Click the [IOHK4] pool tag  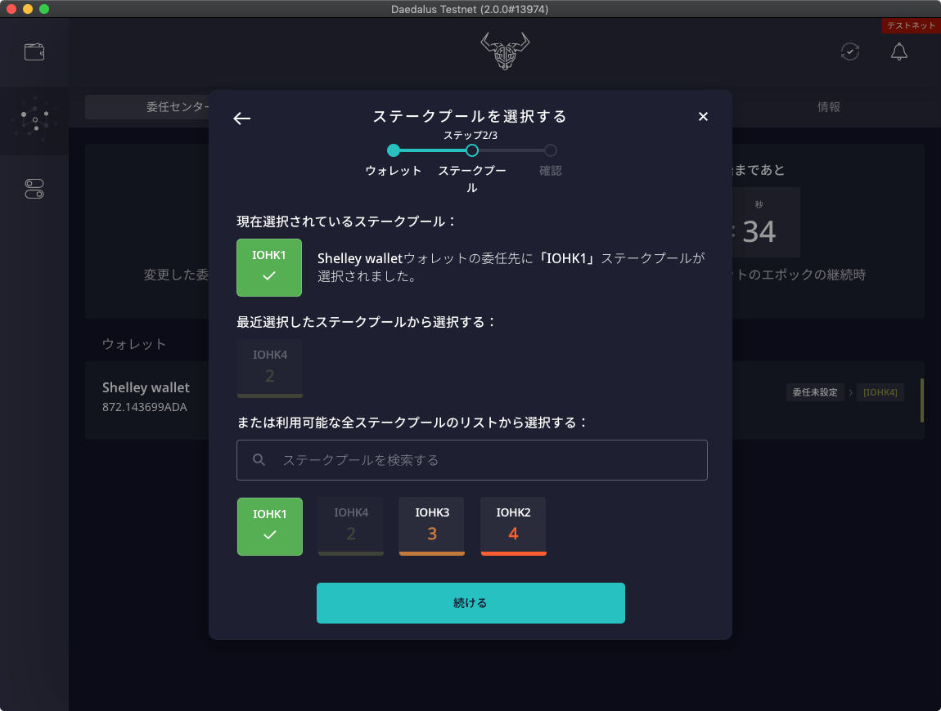pos(880,392)
